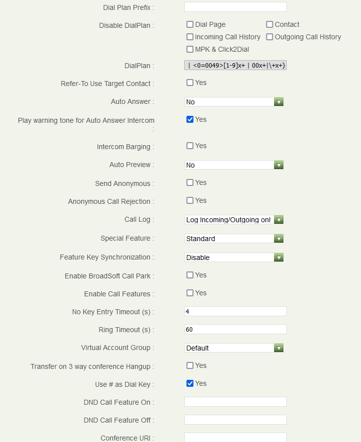Click the arrow icon on Virtual Account Group
Screen dimensions: 361x442
[x=279, y=348]
